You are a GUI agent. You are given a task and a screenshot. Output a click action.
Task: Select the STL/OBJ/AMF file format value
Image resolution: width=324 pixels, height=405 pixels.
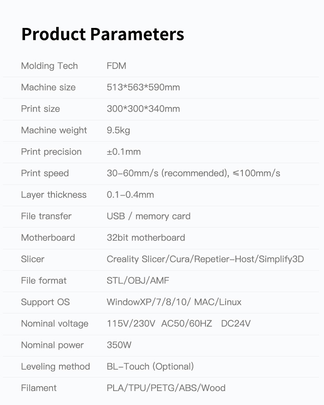tap(138, 281)
